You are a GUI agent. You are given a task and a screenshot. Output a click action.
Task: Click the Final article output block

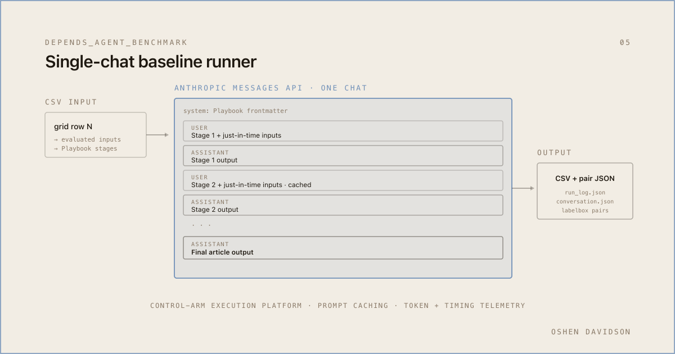click(343, 248)
